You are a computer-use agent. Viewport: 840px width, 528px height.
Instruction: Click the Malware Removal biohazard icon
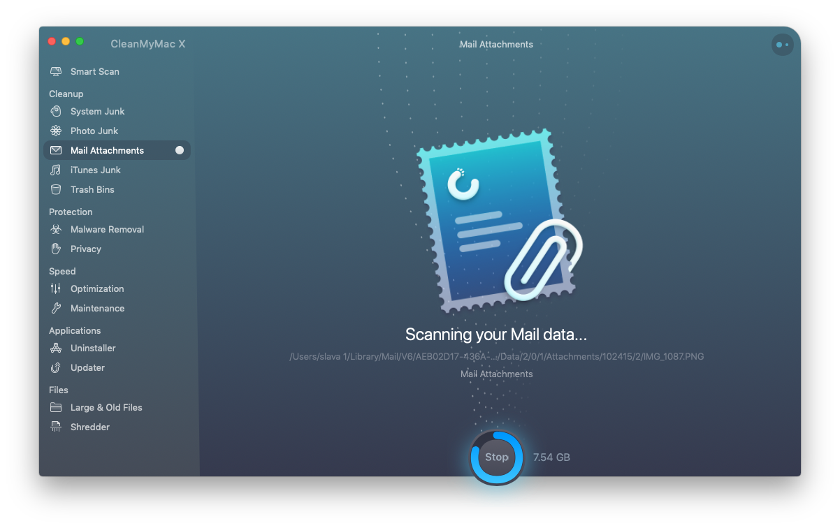56,229
